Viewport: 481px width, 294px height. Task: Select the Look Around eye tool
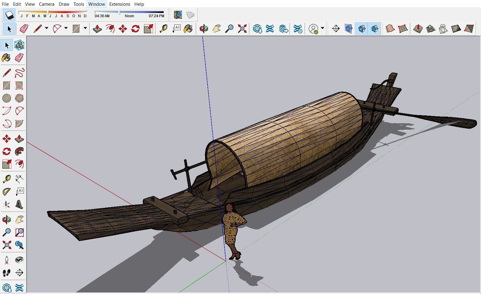(x=19, y=260)
